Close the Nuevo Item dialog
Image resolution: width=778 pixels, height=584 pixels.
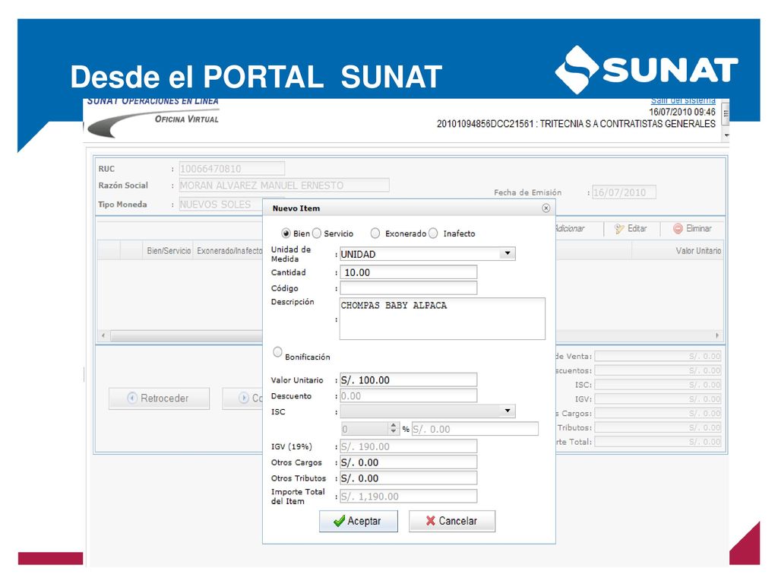point(546,208)
